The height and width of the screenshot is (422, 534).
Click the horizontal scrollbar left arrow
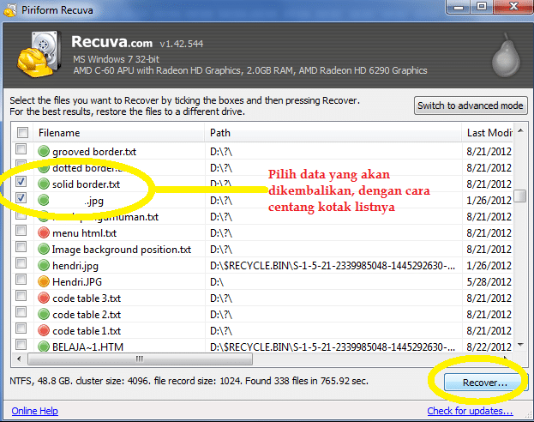[x=19, y=359]
